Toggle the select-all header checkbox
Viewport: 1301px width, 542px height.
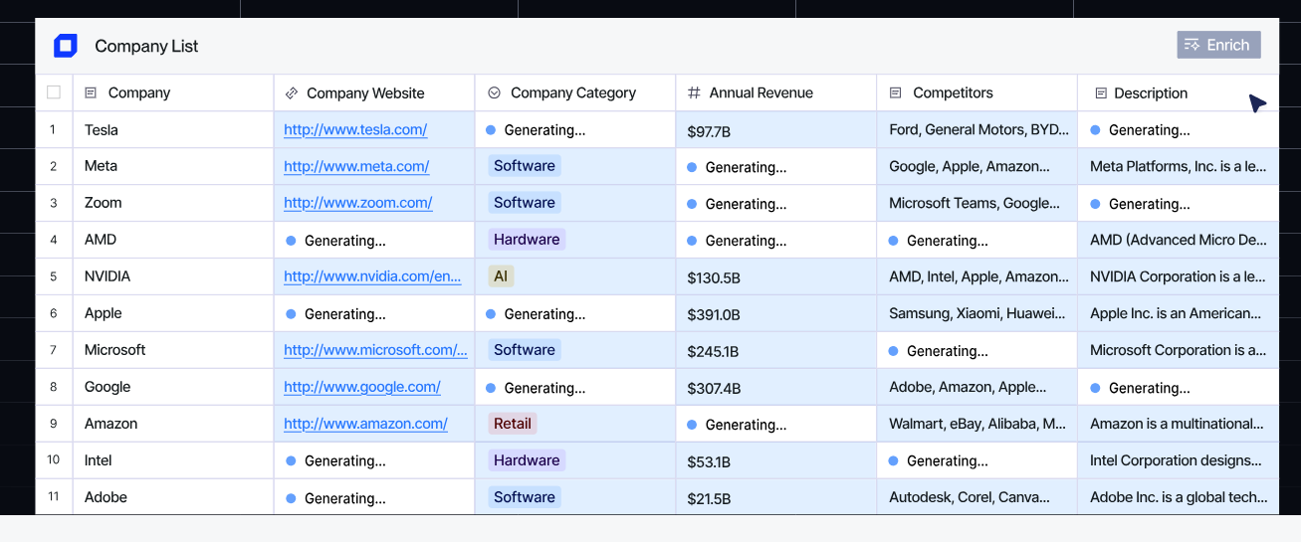pyautogui.click(x=54, y=92)
